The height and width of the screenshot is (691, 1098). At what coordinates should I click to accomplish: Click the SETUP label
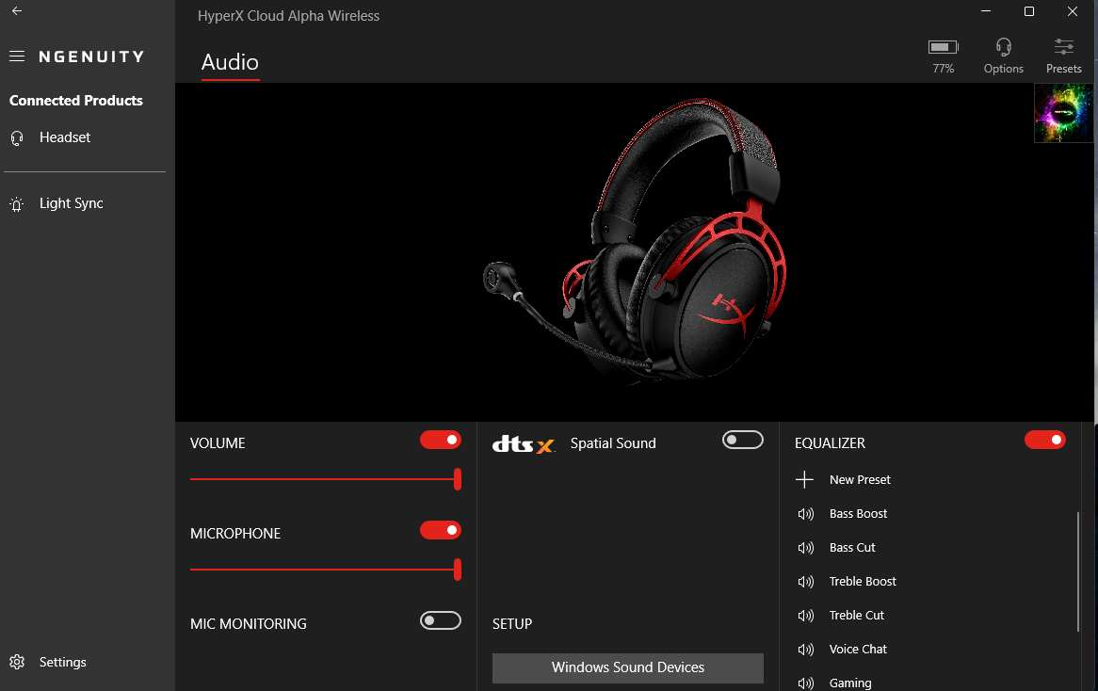(512, 624)
